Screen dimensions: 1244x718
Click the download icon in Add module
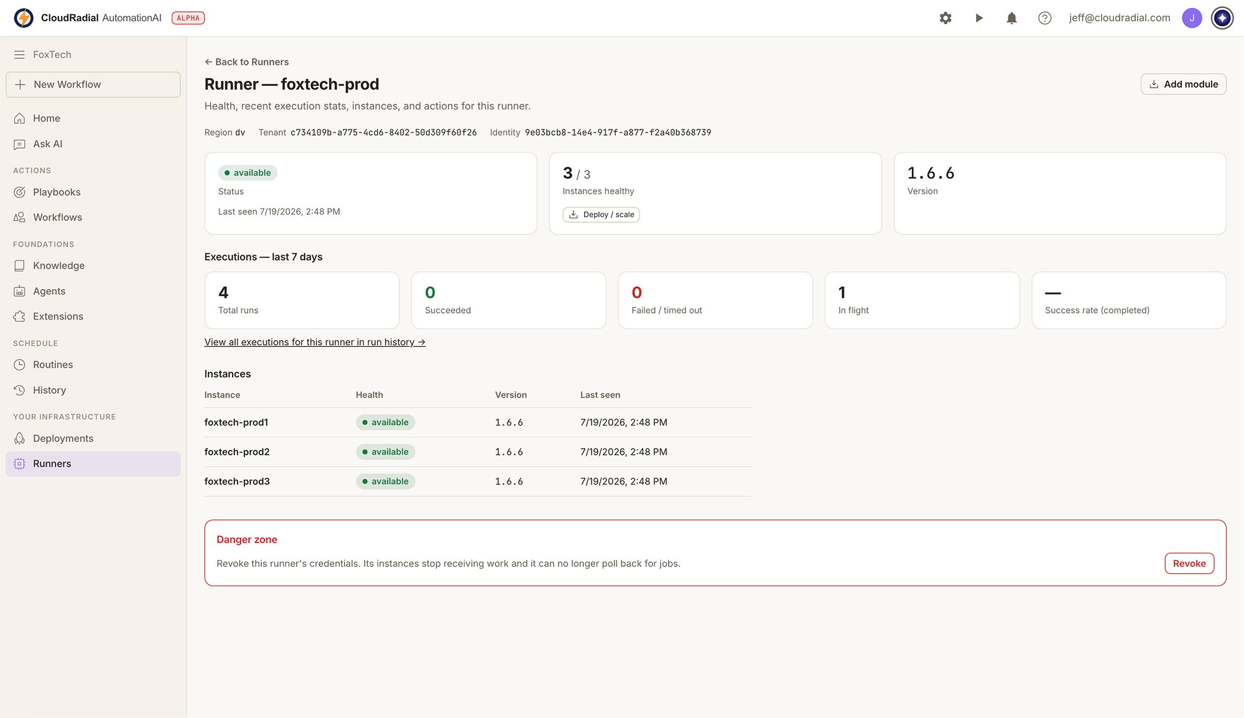[x=1154, y=84]
